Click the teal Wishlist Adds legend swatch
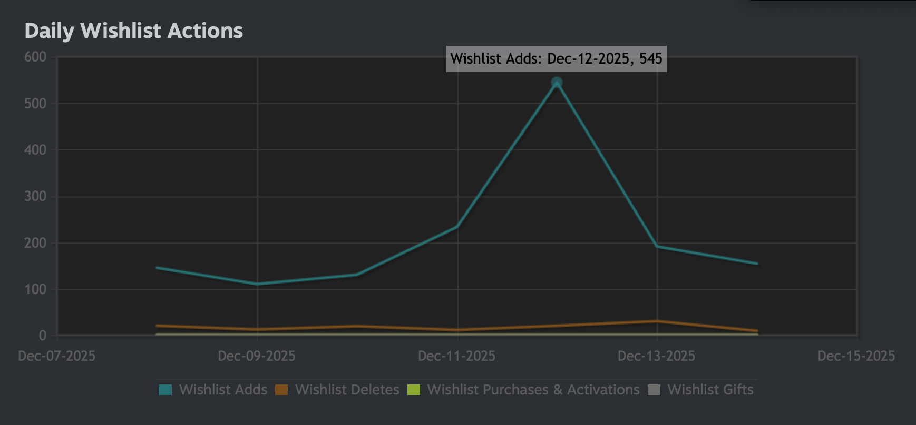 tap(165, 390)
